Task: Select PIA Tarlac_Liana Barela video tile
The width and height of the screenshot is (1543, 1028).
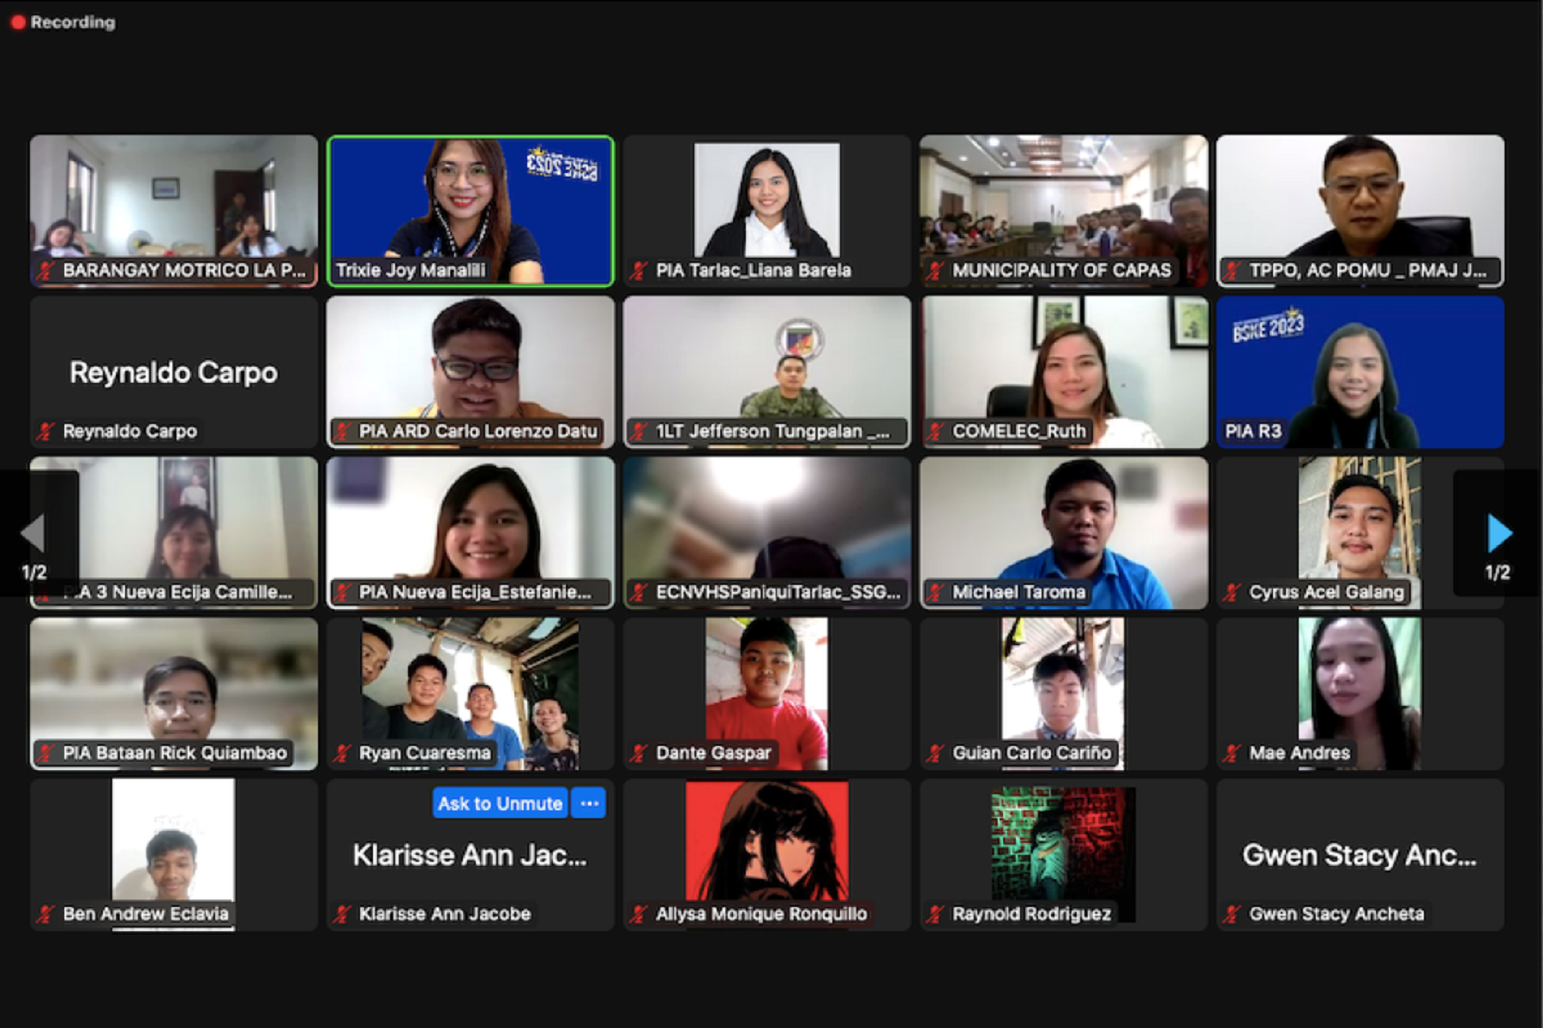Action: [x=767, y=211]
